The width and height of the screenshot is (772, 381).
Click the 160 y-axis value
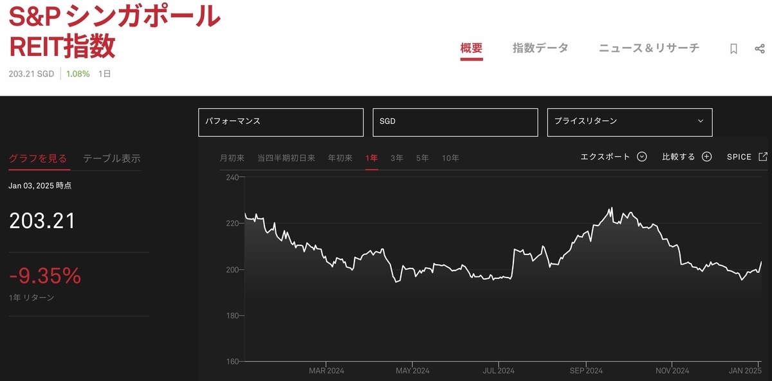pyautogui.click(x=232, y=362)
